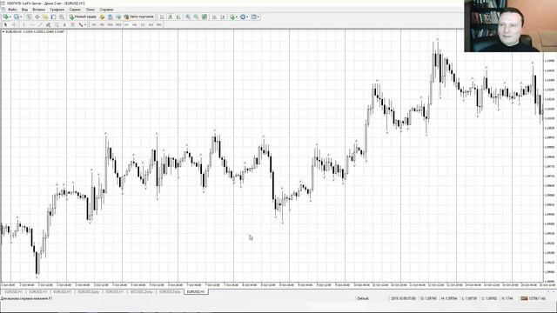Viewport: 557px width, 313px height.
Task: Open the Справка menu
Action: pyautogui.click(x=106, y=10)
